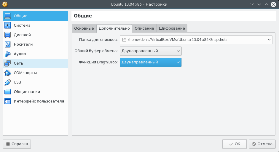
Task: Expand the Функция Drag'n'Drop dropdown
Action: tap(151, 62)
